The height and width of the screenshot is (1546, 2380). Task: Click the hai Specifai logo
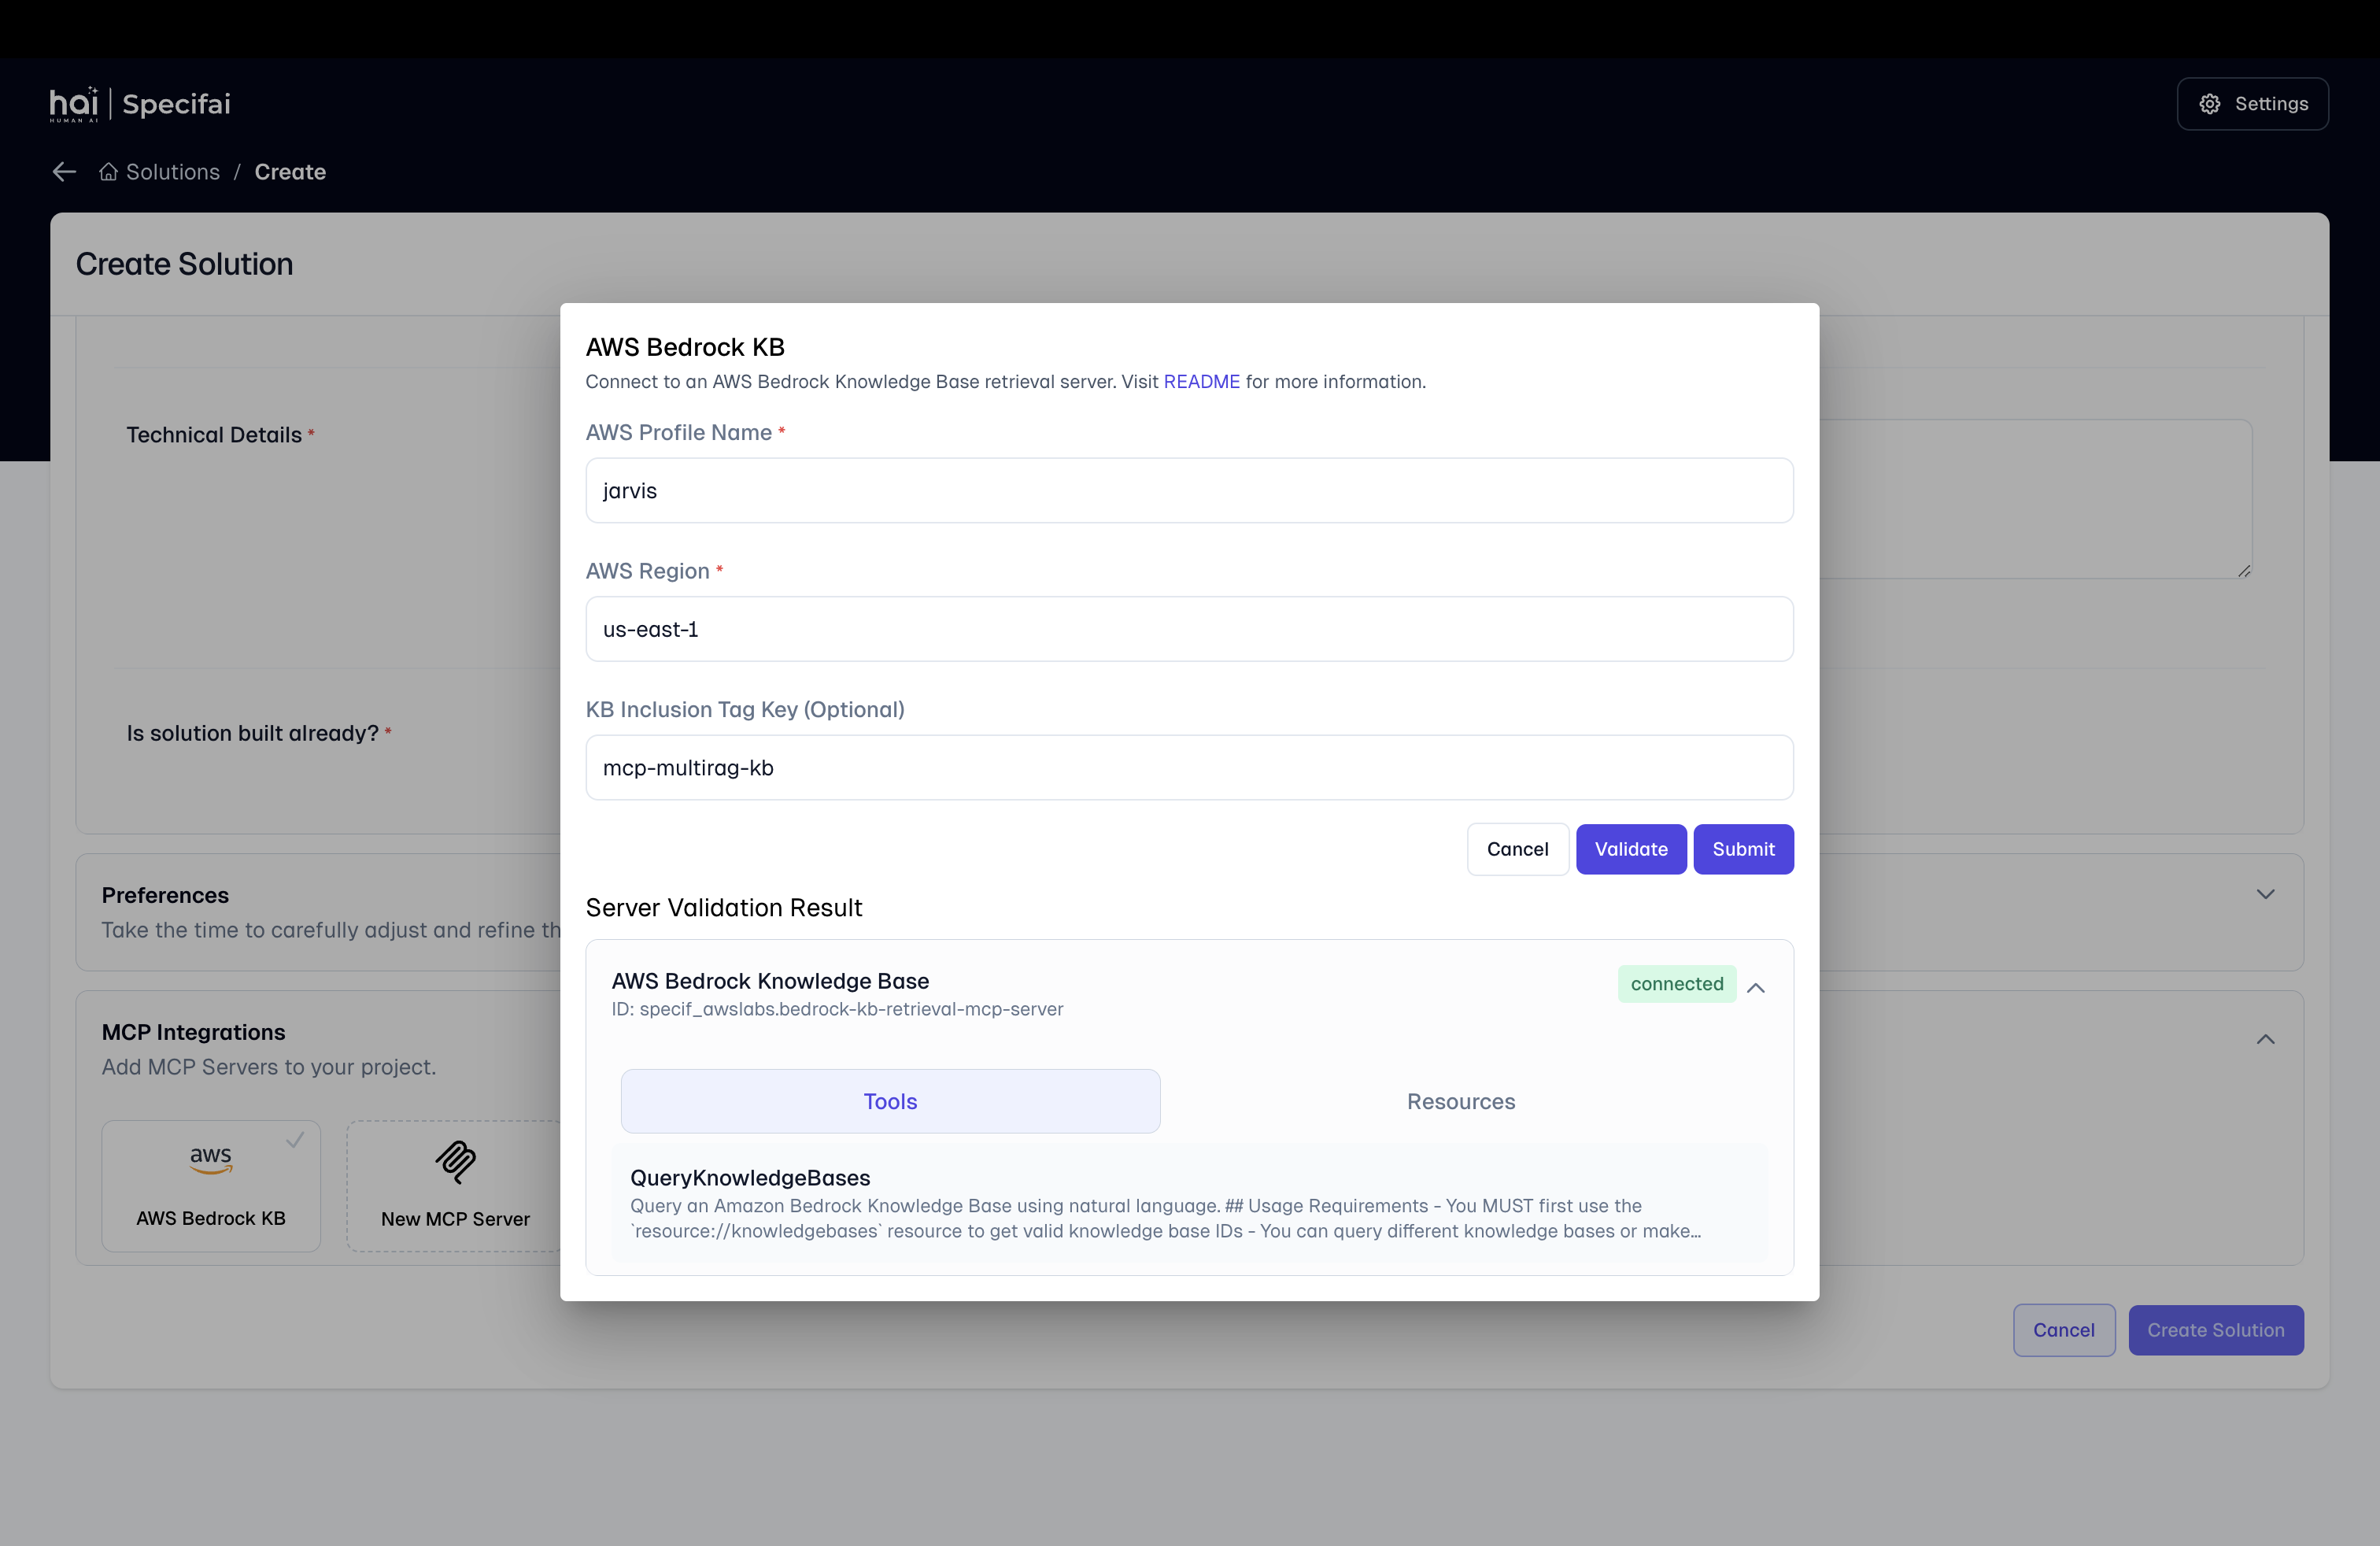click(140, 104)
